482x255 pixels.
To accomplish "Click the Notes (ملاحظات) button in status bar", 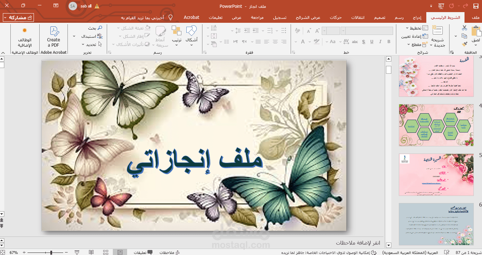I will [x=169, y=252].
